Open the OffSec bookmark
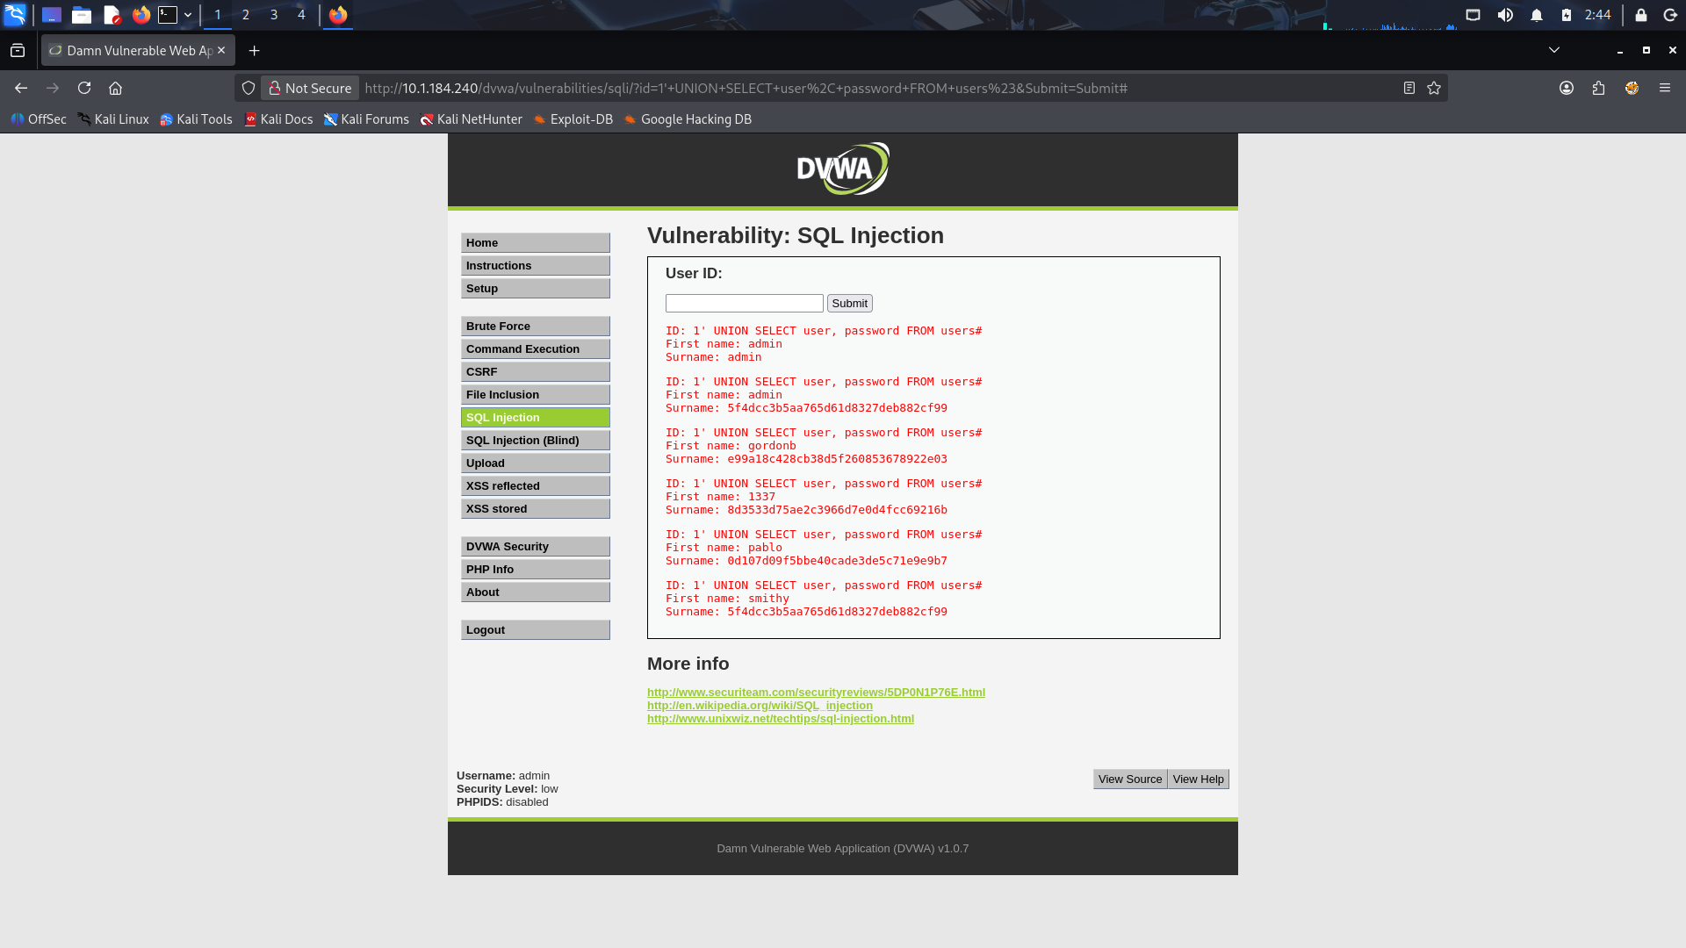The width and height of the screenshot is (1686, 948). click(x=39, y=119)
